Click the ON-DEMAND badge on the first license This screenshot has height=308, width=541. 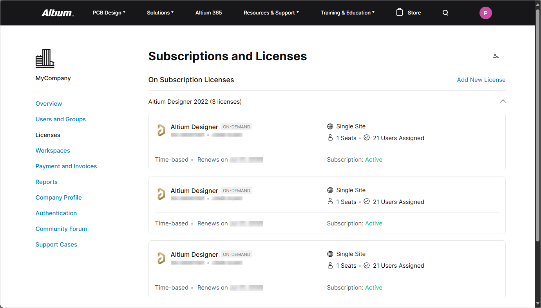(236, 126)
